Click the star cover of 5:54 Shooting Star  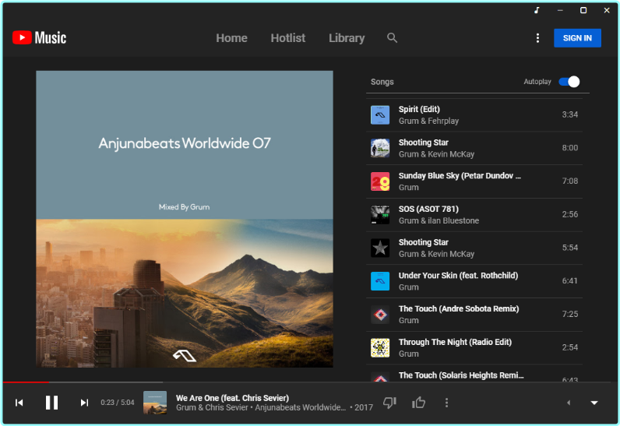[x=380, y=248]
